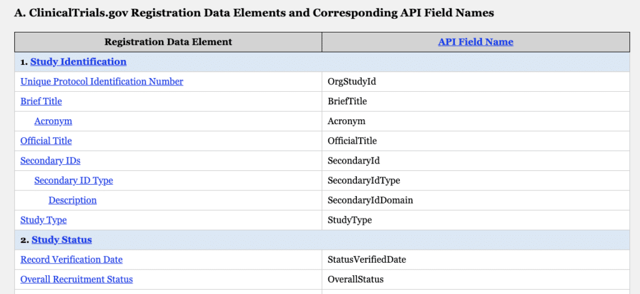Select the OfficialTitle field name
This screenshot has height=294, width=640.
(x=352, y=140)
